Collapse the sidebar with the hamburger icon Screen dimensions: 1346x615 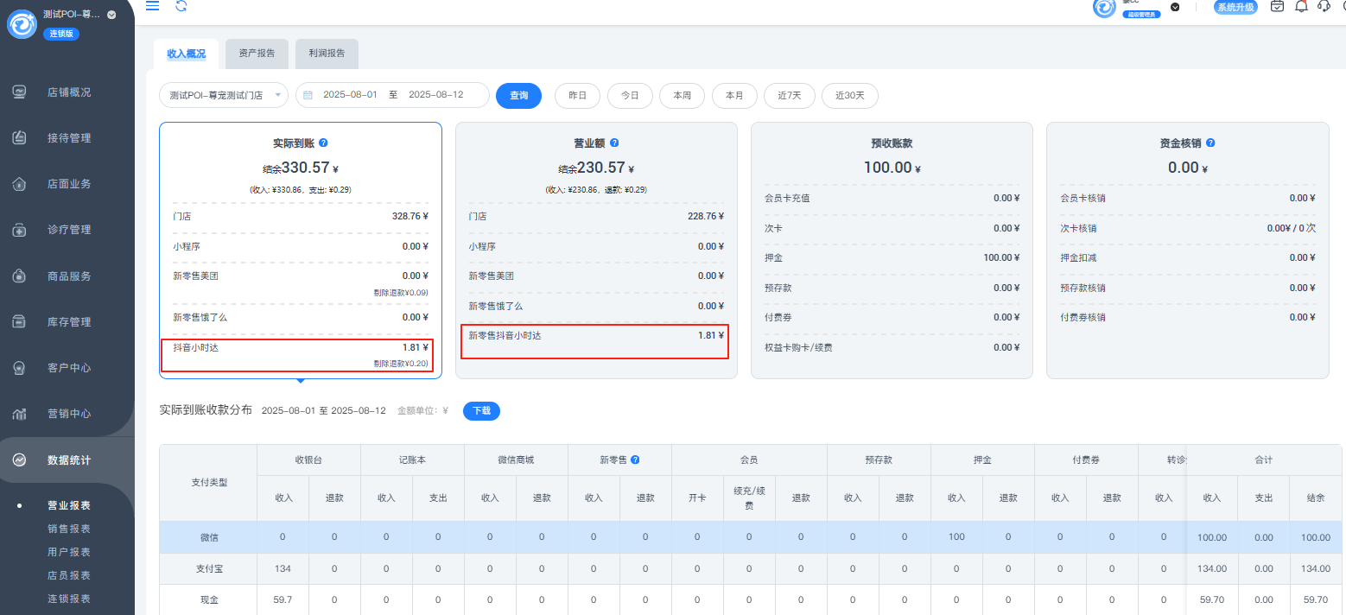coord(152,6)
